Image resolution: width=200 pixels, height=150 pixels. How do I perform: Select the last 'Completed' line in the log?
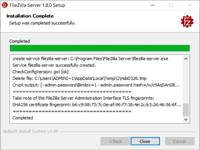tap(23, 118)
